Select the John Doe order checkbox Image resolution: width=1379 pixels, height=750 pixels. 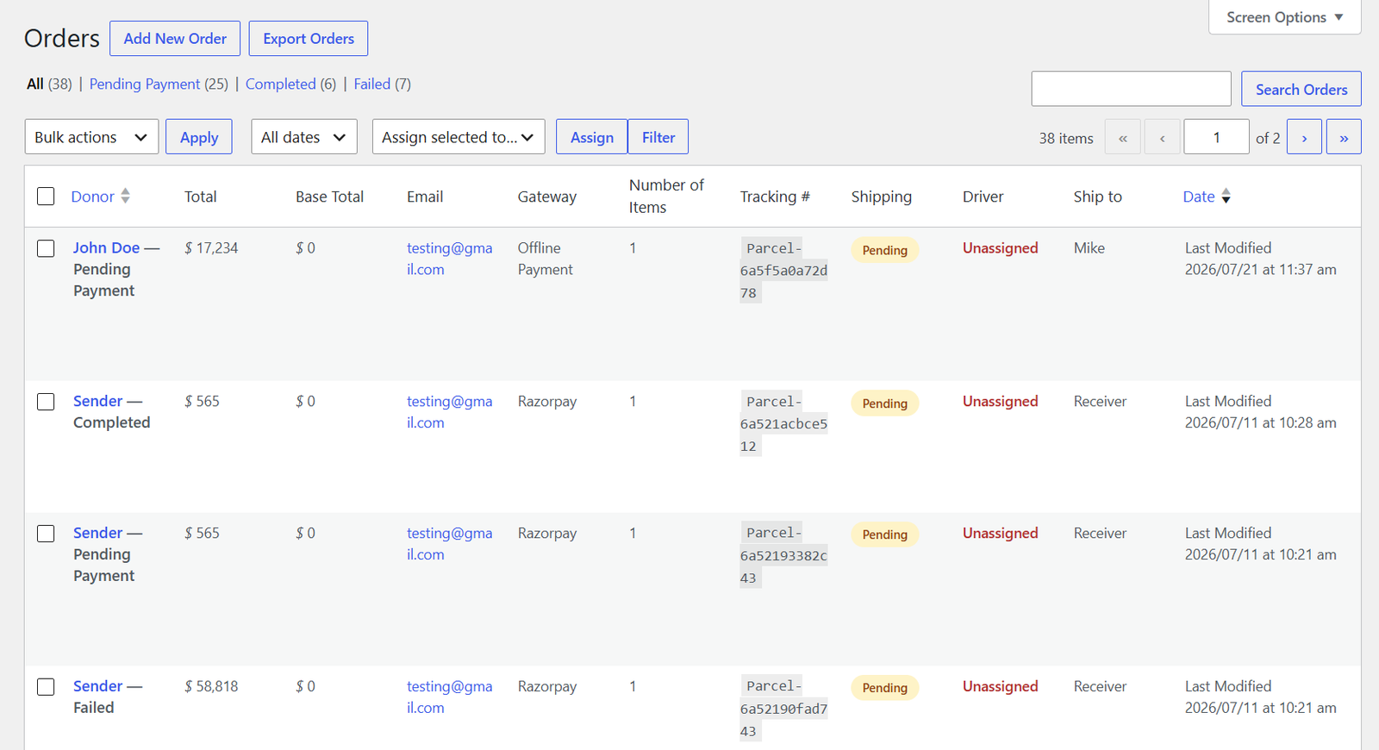(46, 248)
